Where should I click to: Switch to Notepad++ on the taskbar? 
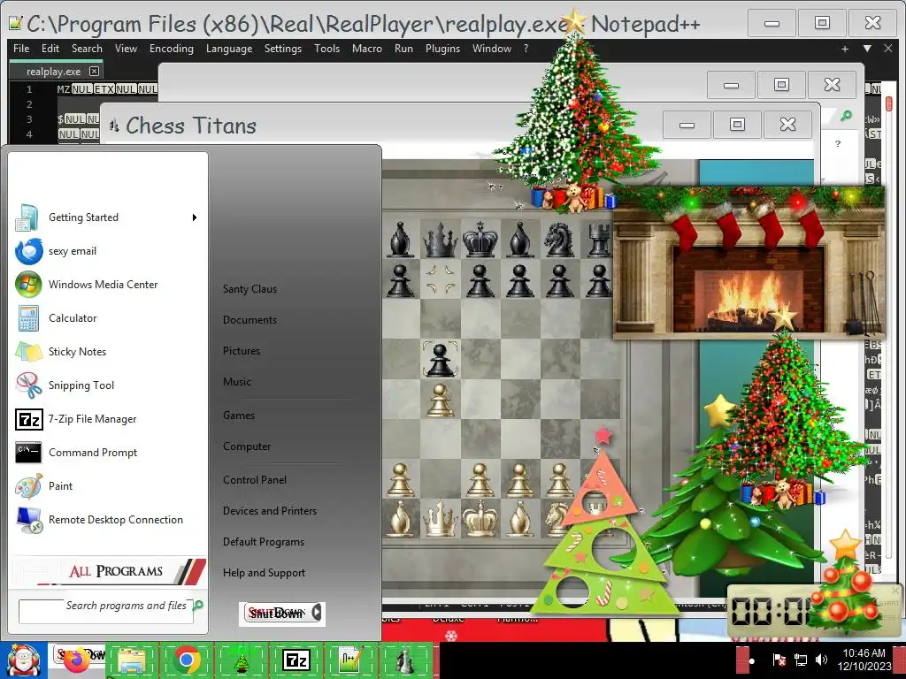(350, 660)
